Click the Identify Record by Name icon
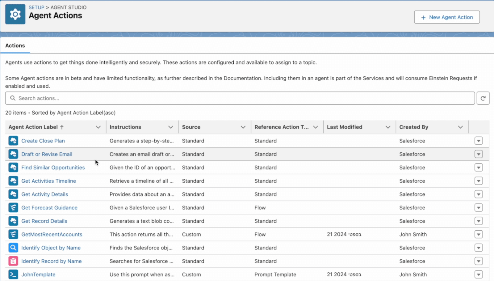 pyautogui.click(x=13, y=261)
